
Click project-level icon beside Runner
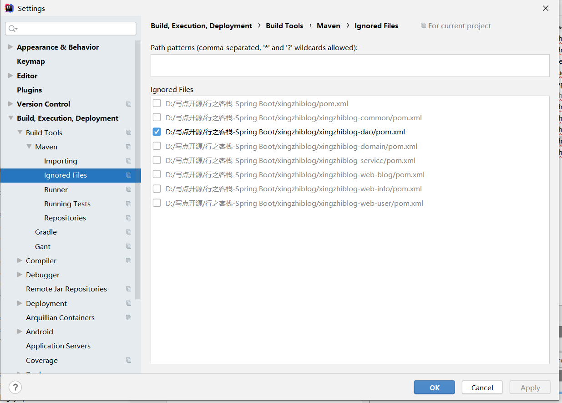coord(128,189)
